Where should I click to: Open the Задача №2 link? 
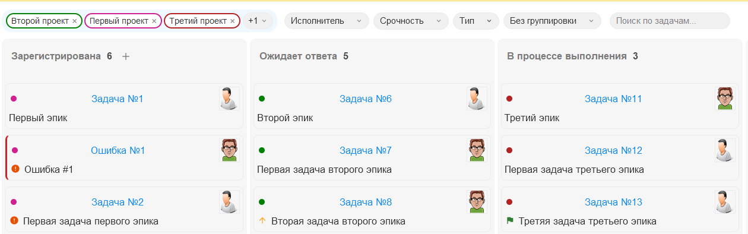118,202
